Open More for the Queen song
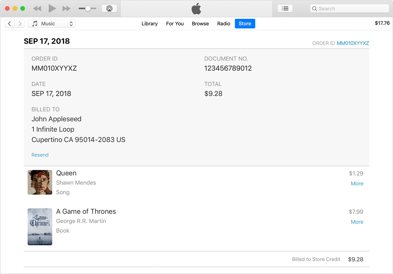 (x=357, y=184)
